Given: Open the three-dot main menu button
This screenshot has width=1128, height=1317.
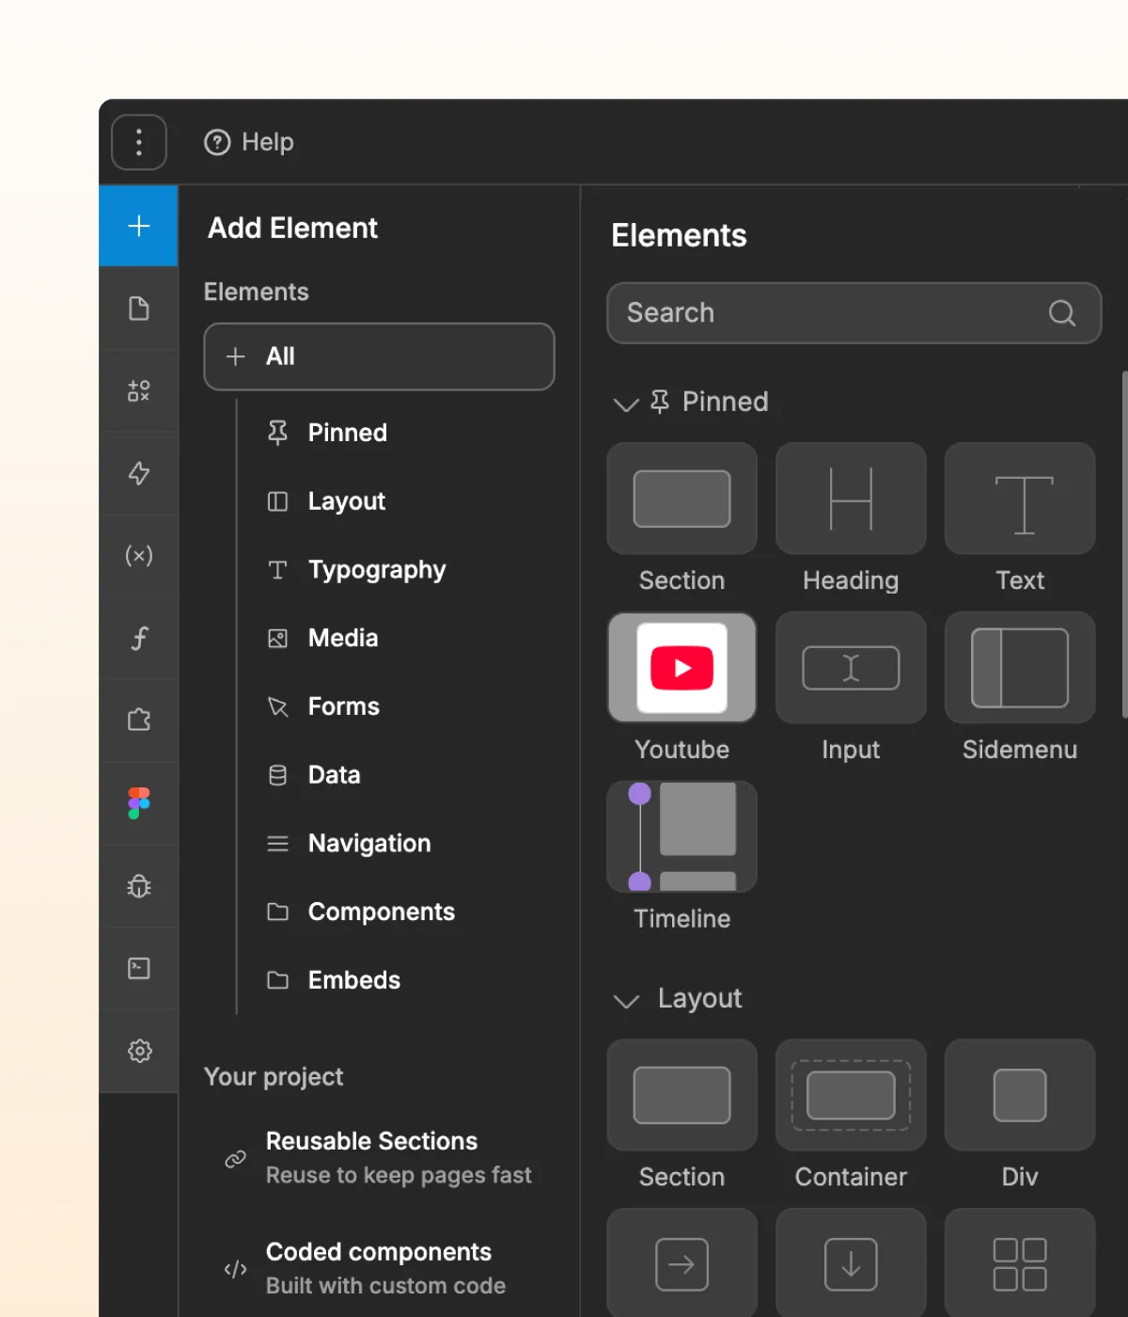Looking at the screenshot, I should coord(139,142).
